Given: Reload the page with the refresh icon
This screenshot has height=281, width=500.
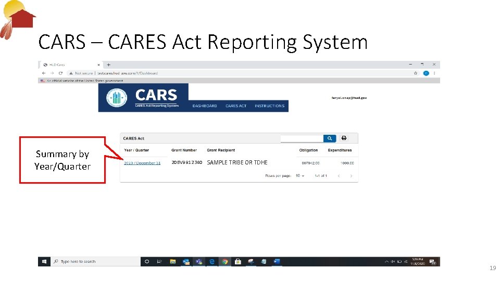Looking at the screenshot, I should tap(60, 73).
